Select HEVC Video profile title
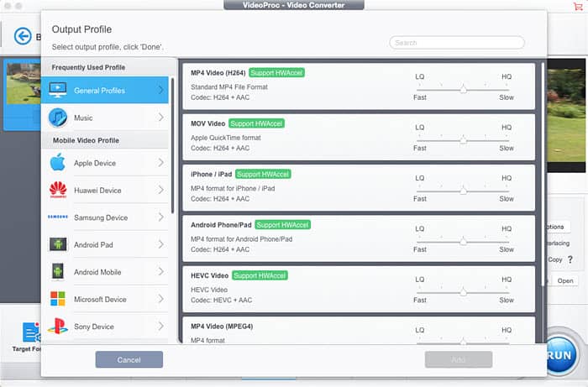588x387 pixels. 209,275
